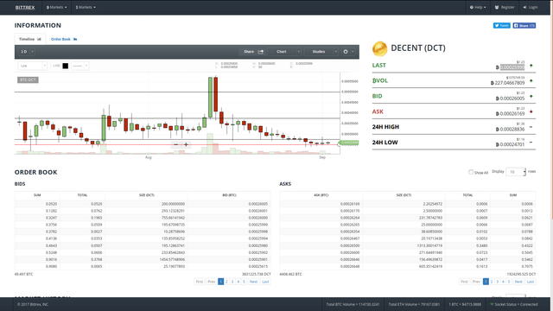Select the bid row priced 0.00026001

143,211
